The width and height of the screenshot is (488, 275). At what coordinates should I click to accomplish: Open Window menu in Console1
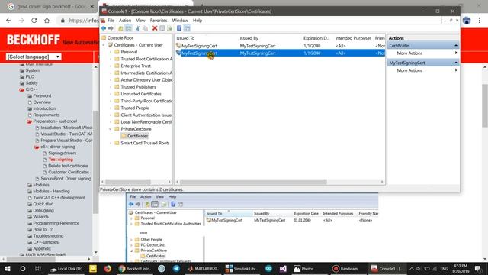pos(180,21)
